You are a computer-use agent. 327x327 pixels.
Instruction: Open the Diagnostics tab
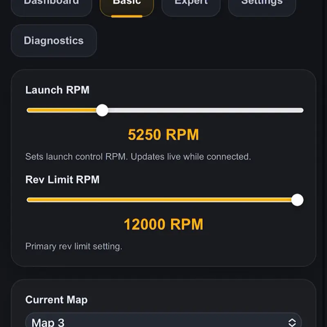click(54, 41)
